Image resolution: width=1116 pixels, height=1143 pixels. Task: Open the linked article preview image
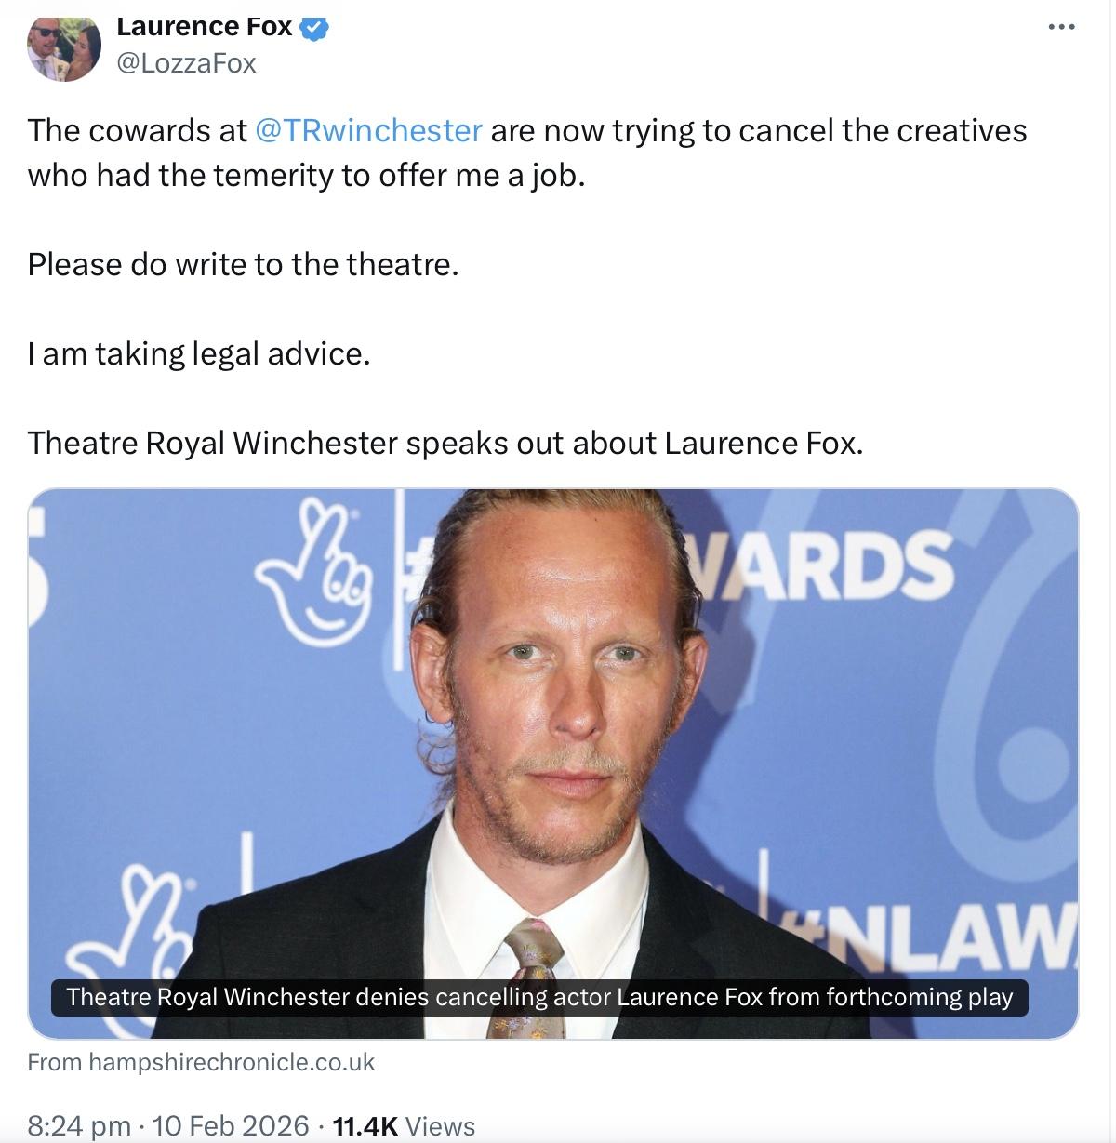(553, 764)
